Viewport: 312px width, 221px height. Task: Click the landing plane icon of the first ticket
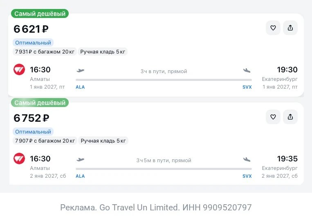click(x=247, y=70)
